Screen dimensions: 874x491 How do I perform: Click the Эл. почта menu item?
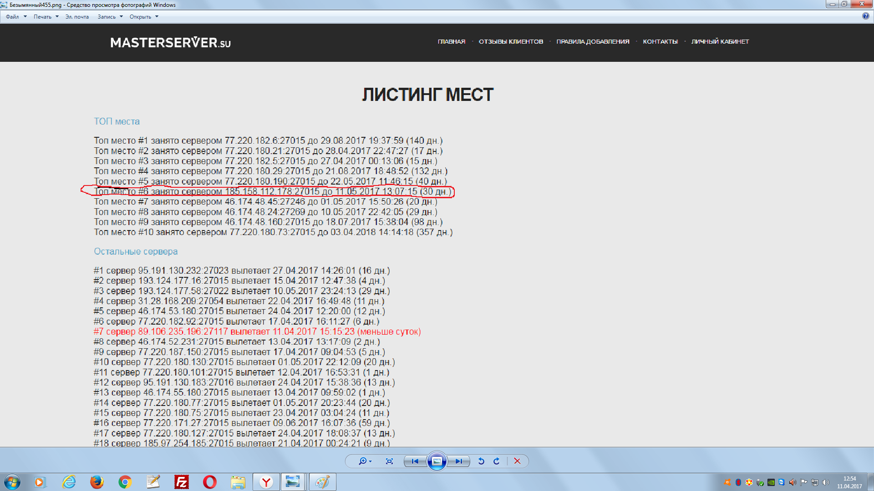tap(77, 17)
